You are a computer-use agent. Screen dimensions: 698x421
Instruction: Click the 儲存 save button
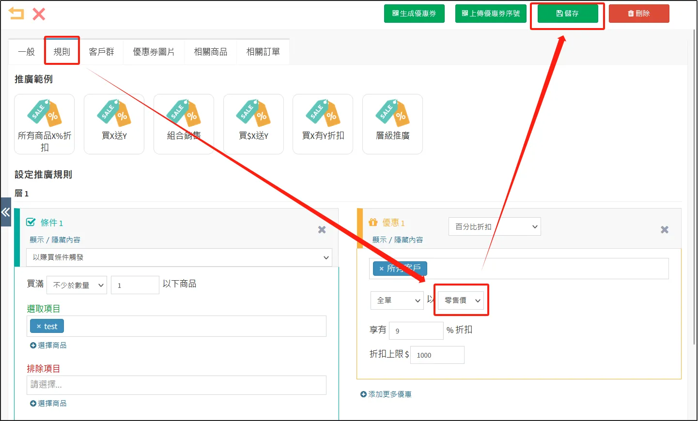pyautogui.click(x=567, y=14)
